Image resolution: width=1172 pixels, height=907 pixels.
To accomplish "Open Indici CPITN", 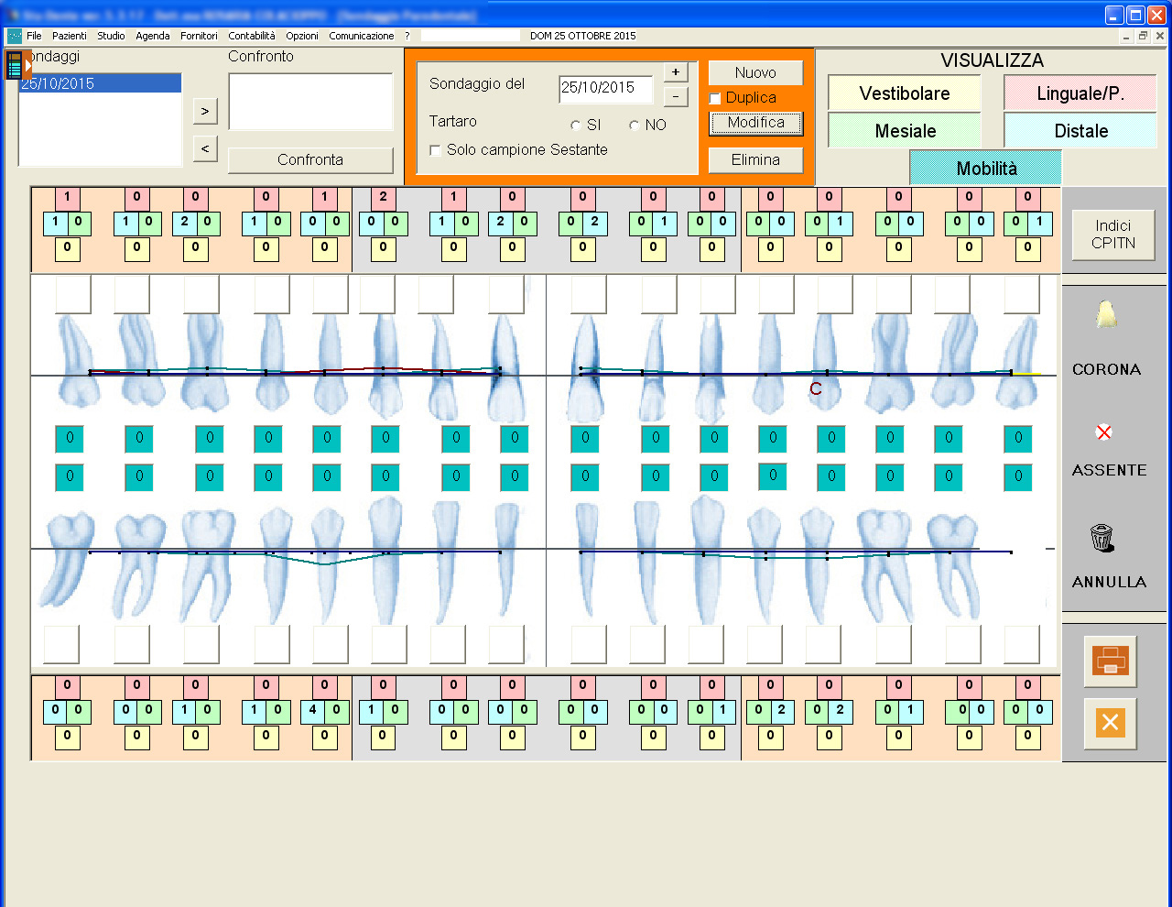I will [x=1112, y=235].
